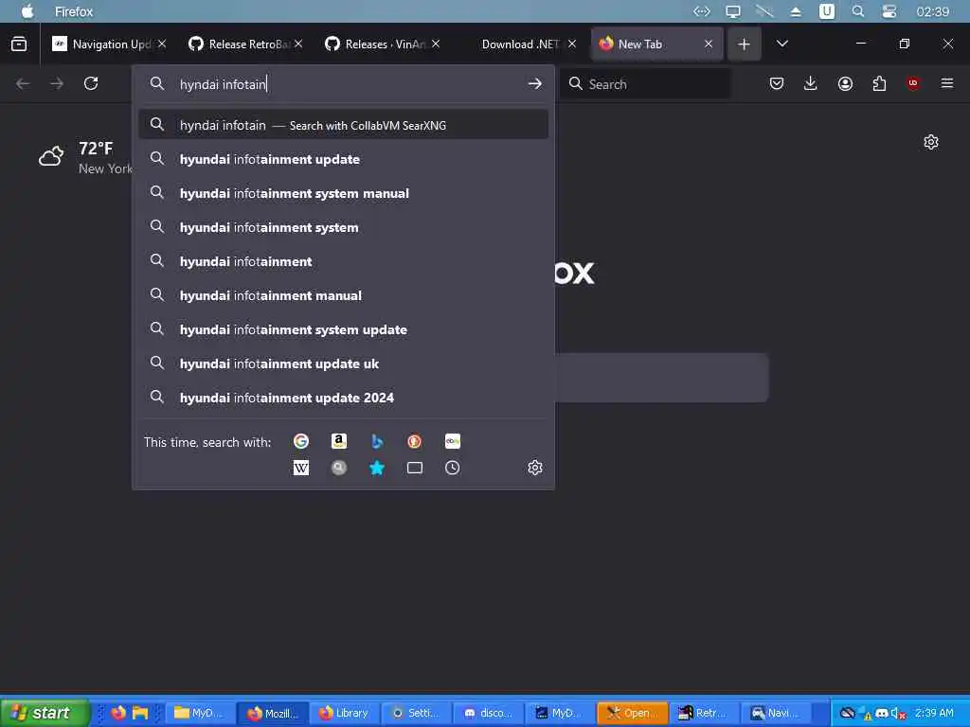
Task: Search with the gray magnifier engine icon
Action: pos(339,468)
